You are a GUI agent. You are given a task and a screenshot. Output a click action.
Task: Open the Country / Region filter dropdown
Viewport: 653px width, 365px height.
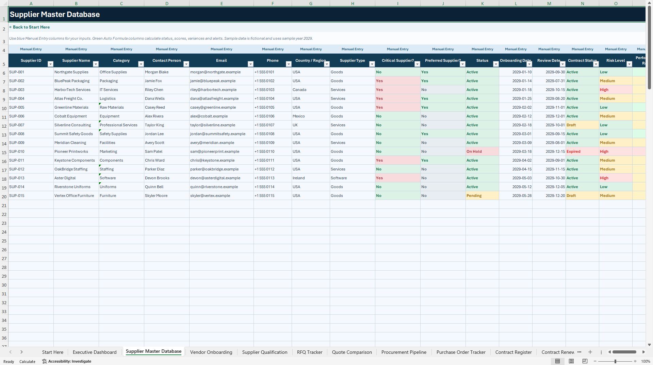click(x=327, y=64)
